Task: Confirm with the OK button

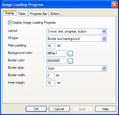Action: click(36, 109)
